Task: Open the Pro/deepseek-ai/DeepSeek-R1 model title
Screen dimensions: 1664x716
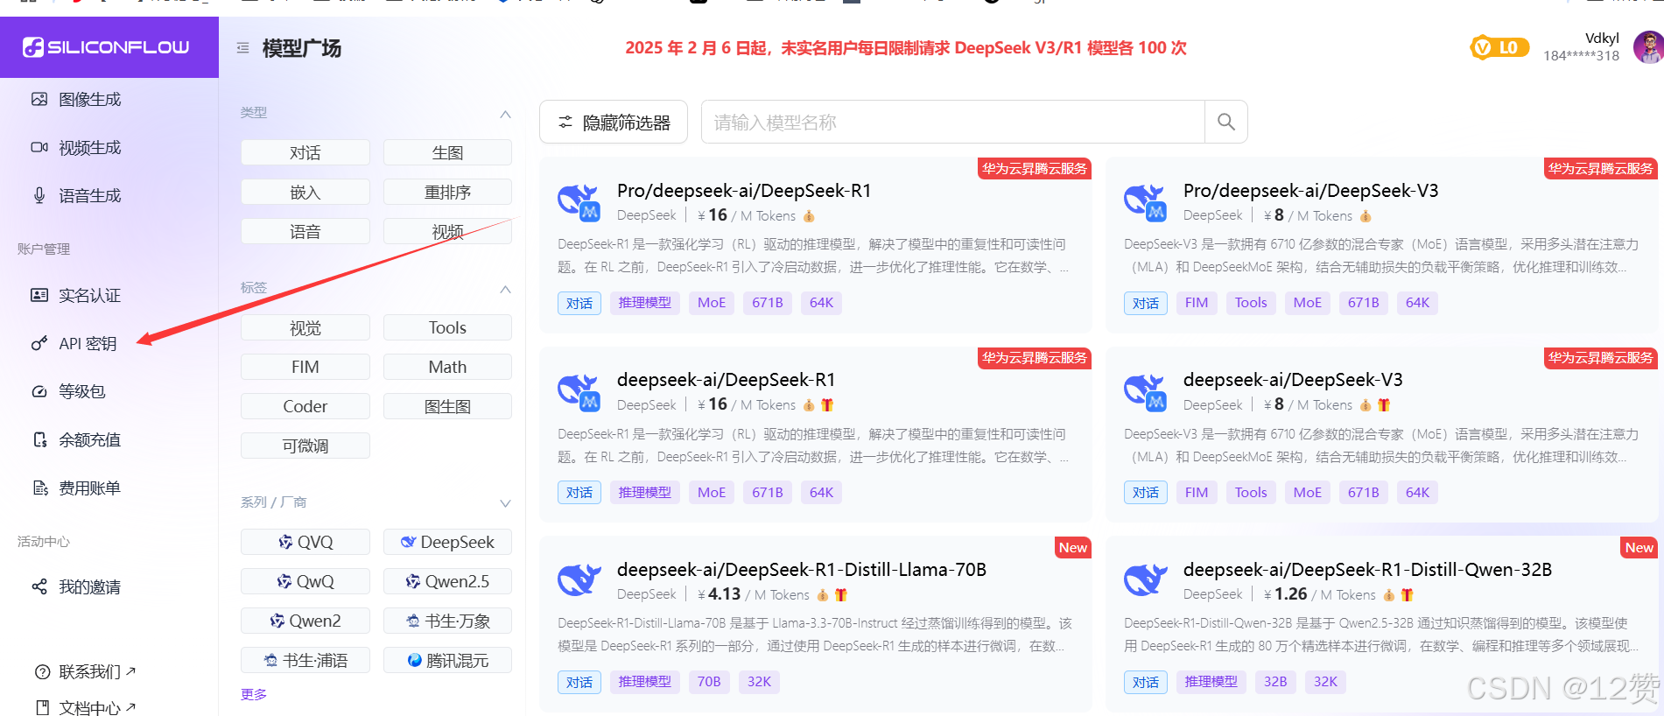Action: click(744, 191)
